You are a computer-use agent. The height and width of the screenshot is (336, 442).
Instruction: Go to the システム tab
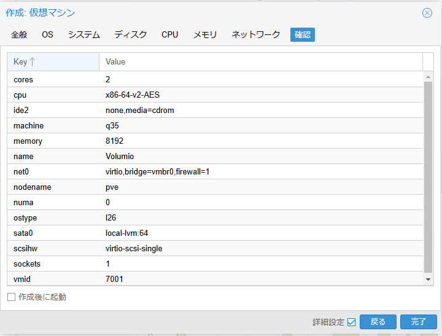(x=84, y=34)
